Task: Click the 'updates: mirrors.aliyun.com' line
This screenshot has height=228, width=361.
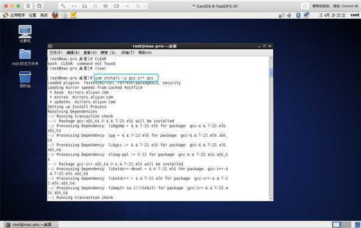Action: [83, 102]
